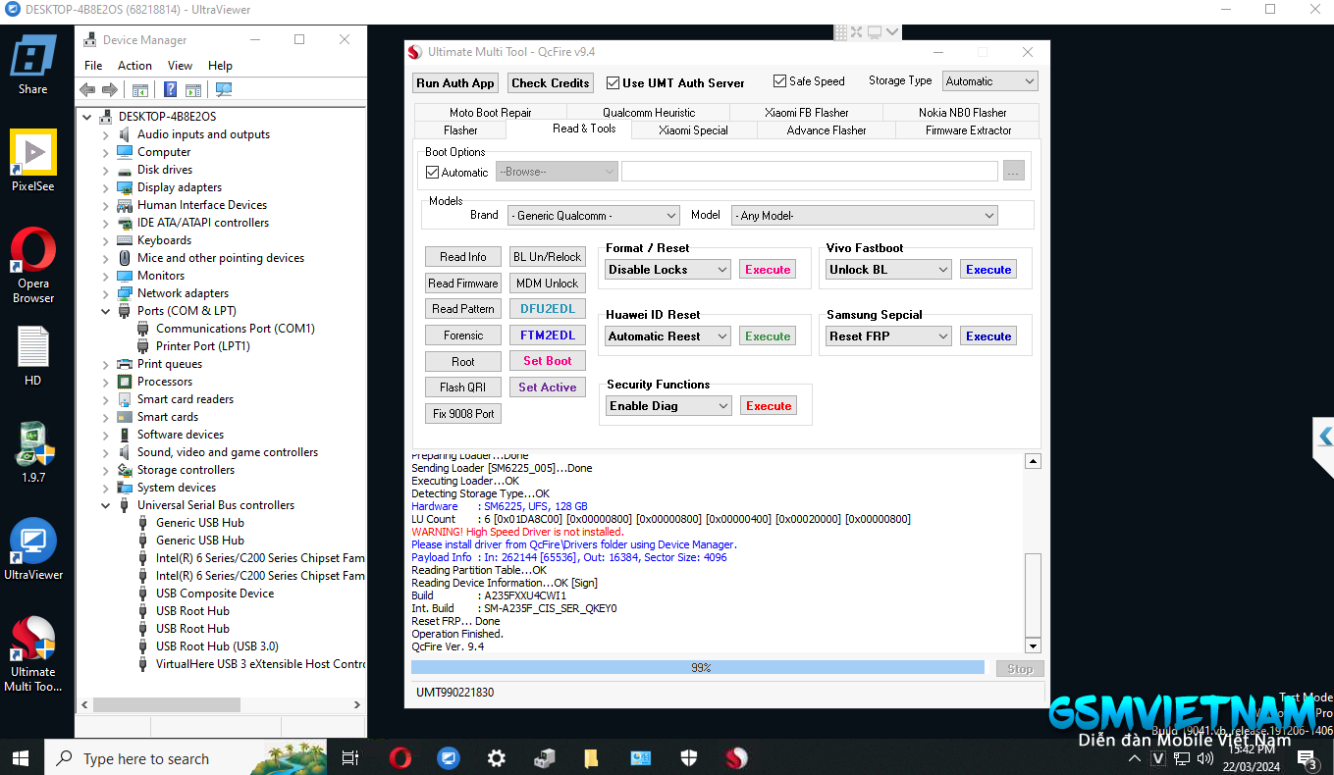This screenshot has width=1334, height=775.
Task: Open the Security Functions Enable Diag dropdown
Action: pyautogui.click(x=668, y=406)
